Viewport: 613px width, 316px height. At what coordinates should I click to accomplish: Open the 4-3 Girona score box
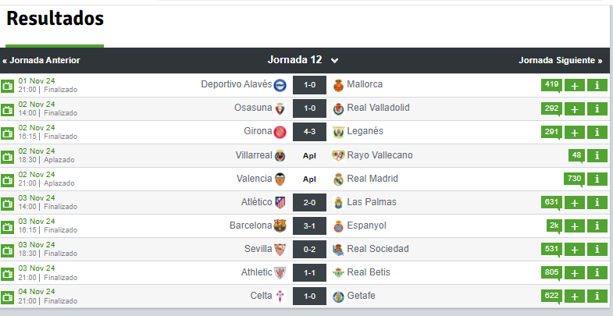point(309,132)
